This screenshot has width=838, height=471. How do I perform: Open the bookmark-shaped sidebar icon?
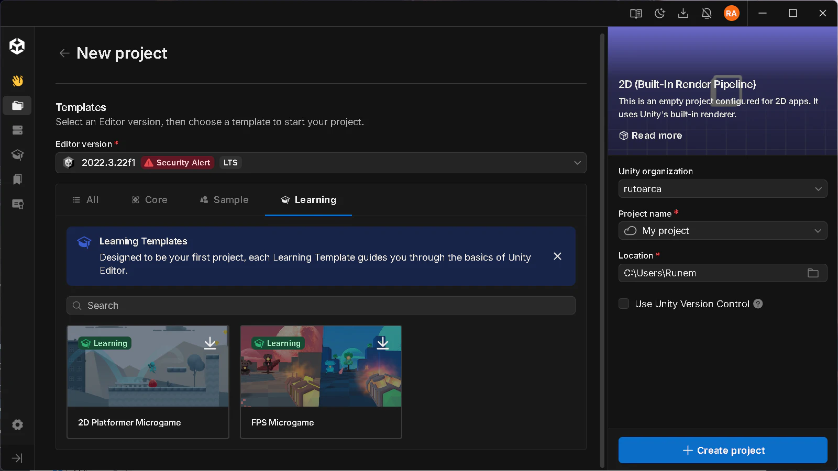click(x=17, y=180)
